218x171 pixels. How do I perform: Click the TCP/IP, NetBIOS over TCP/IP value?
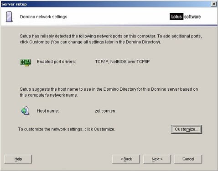click(x=122, y=62)
